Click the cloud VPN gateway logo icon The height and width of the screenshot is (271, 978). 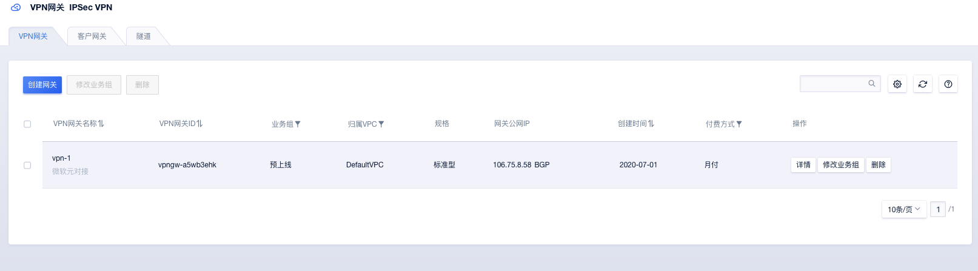point(16,7)
